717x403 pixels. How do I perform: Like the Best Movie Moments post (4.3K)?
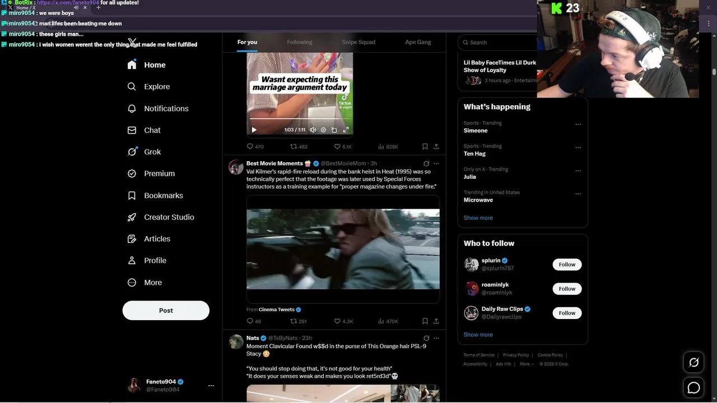[x=343, y=321]
